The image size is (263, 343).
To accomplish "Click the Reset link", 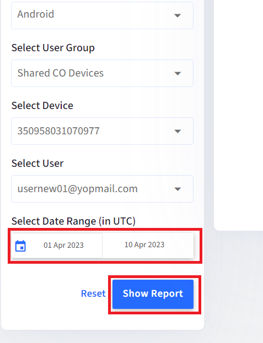I will point(93,293).
